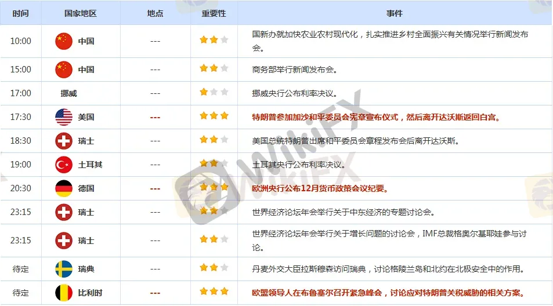Select the Turkey flag beside 土耳其
553x306 pixels.
point(63,165)
